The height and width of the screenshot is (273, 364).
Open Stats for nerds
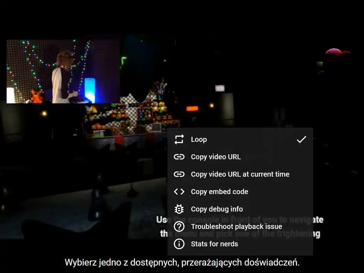(x=240, y=244)
